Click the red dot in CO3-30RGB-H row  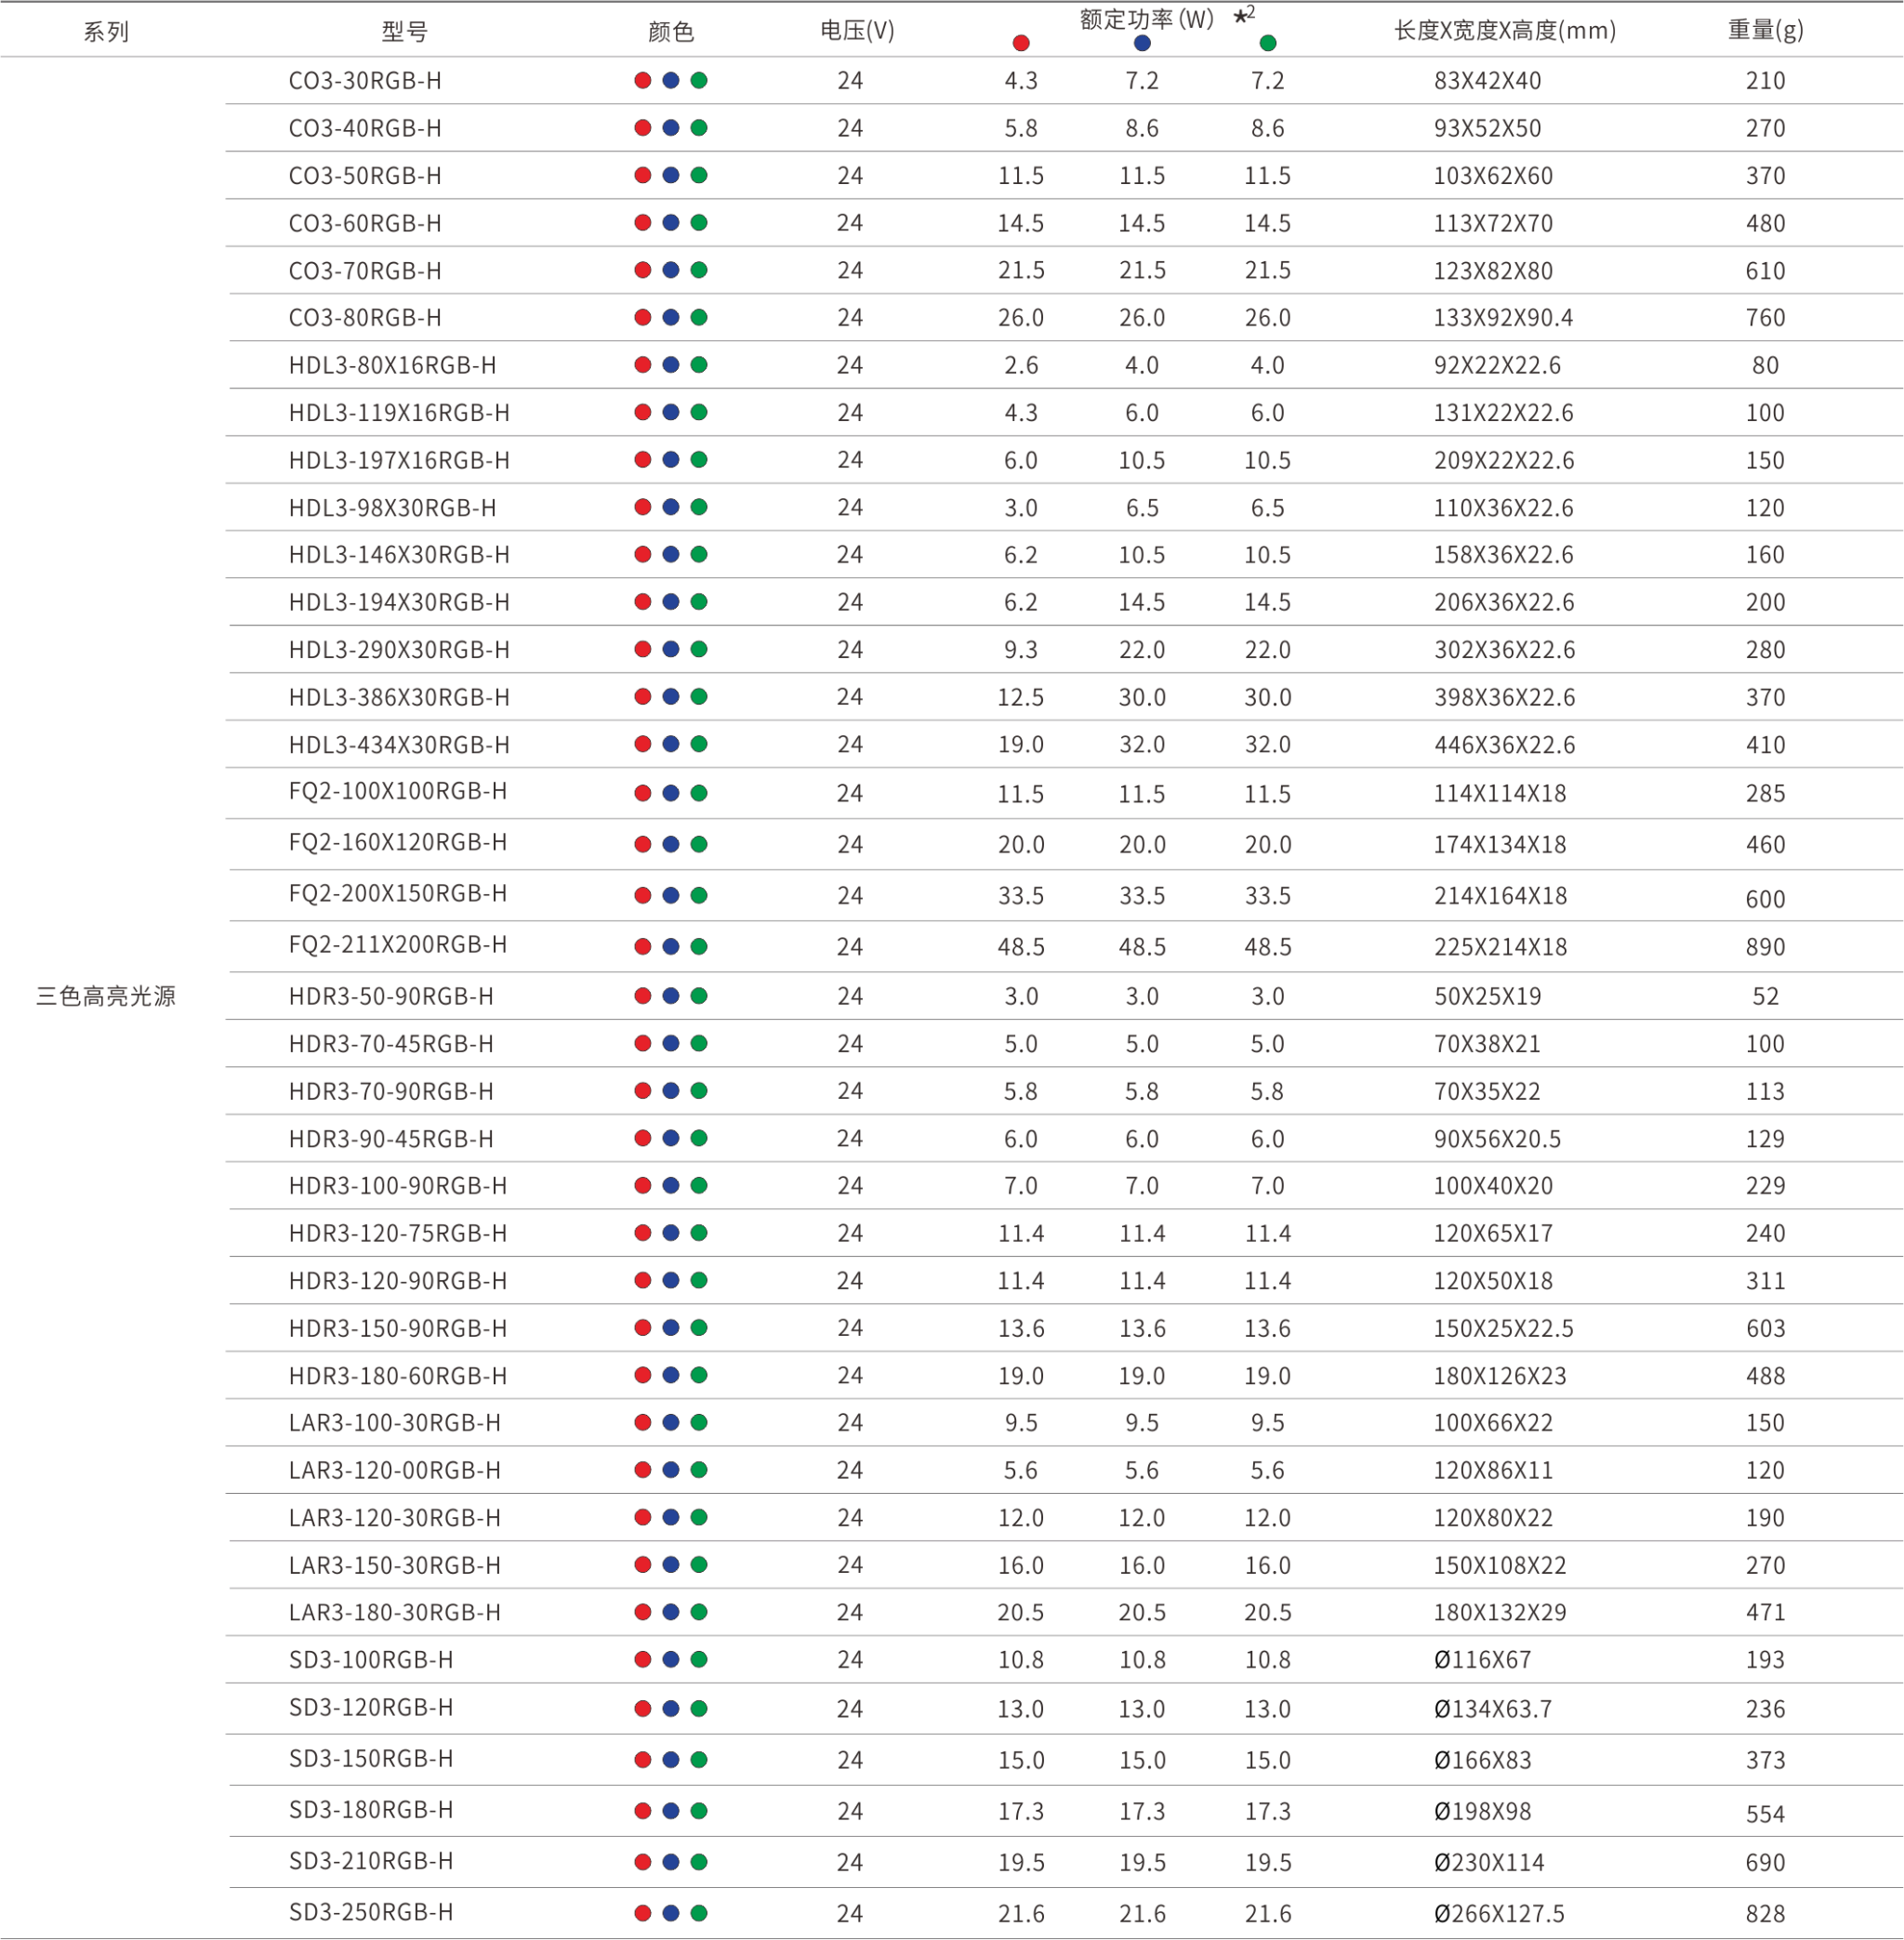(x=642, y=81)
